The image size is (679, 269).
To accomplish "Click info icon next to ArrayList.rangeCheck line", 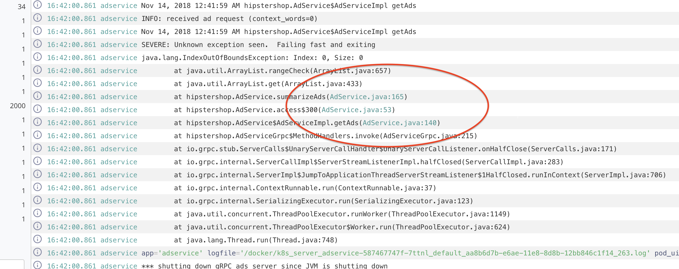I will pos(38,70).
